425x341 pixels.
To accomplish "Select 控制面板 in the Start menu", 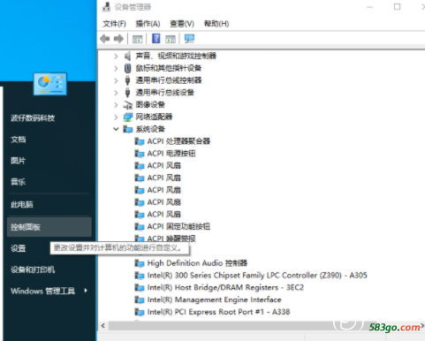I will (49, 227).
